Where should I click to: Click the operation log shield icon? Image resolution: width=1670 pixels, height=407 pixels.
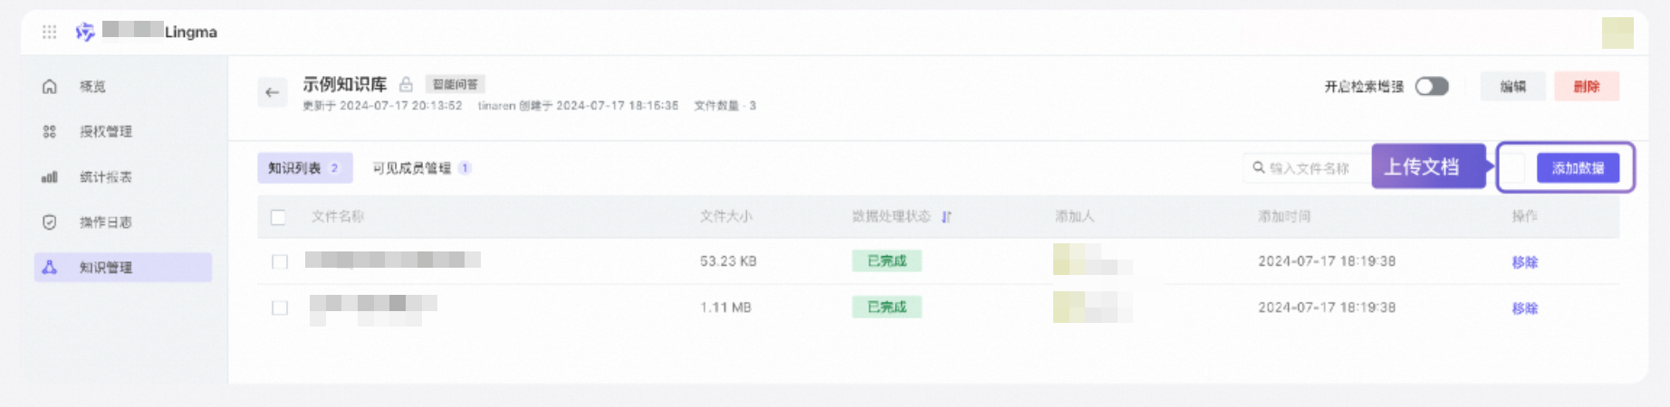50,222
